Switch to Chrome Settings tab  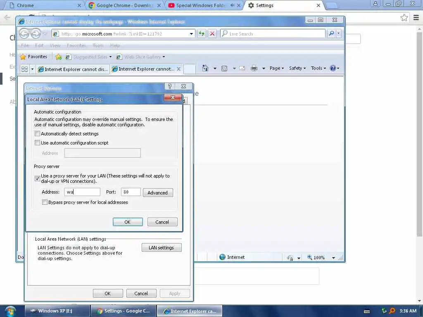coord(284,5)
